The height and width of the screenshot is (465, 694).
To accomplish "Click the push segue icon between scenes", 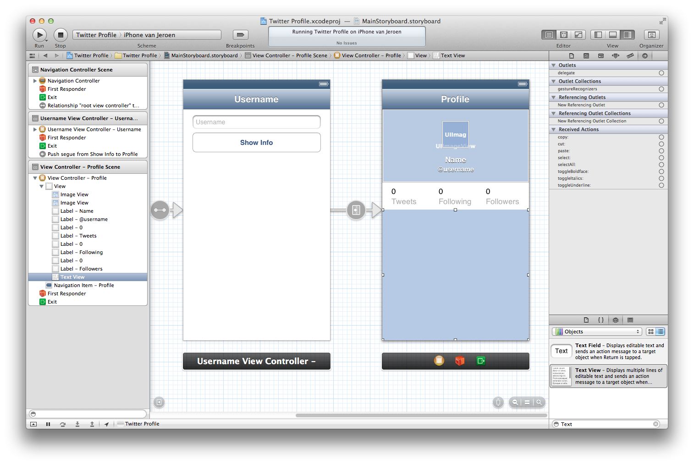I will point(356,210).
